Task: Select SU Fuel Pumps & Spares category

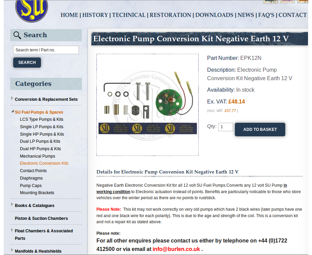Action: [x=39, y=112]
